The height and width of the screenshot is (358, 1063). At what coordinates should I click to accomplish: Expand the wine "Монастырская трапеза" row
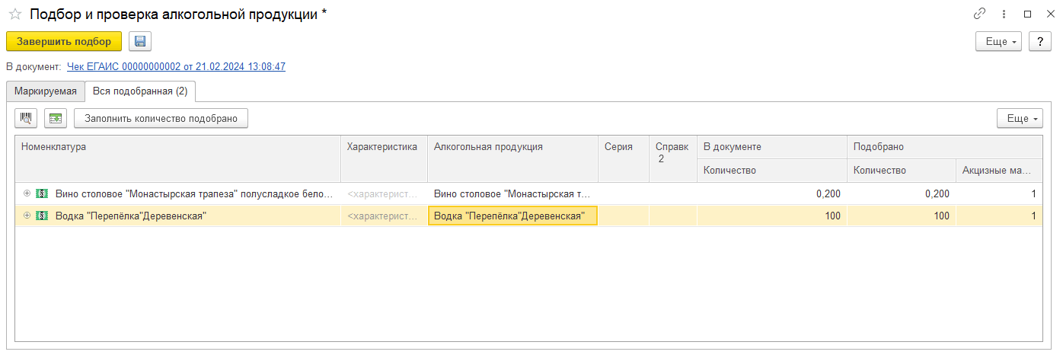pyautogui.click(x=27, y=194)
